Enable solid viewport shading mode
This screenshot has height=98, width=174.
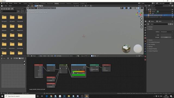coord(137,8)
